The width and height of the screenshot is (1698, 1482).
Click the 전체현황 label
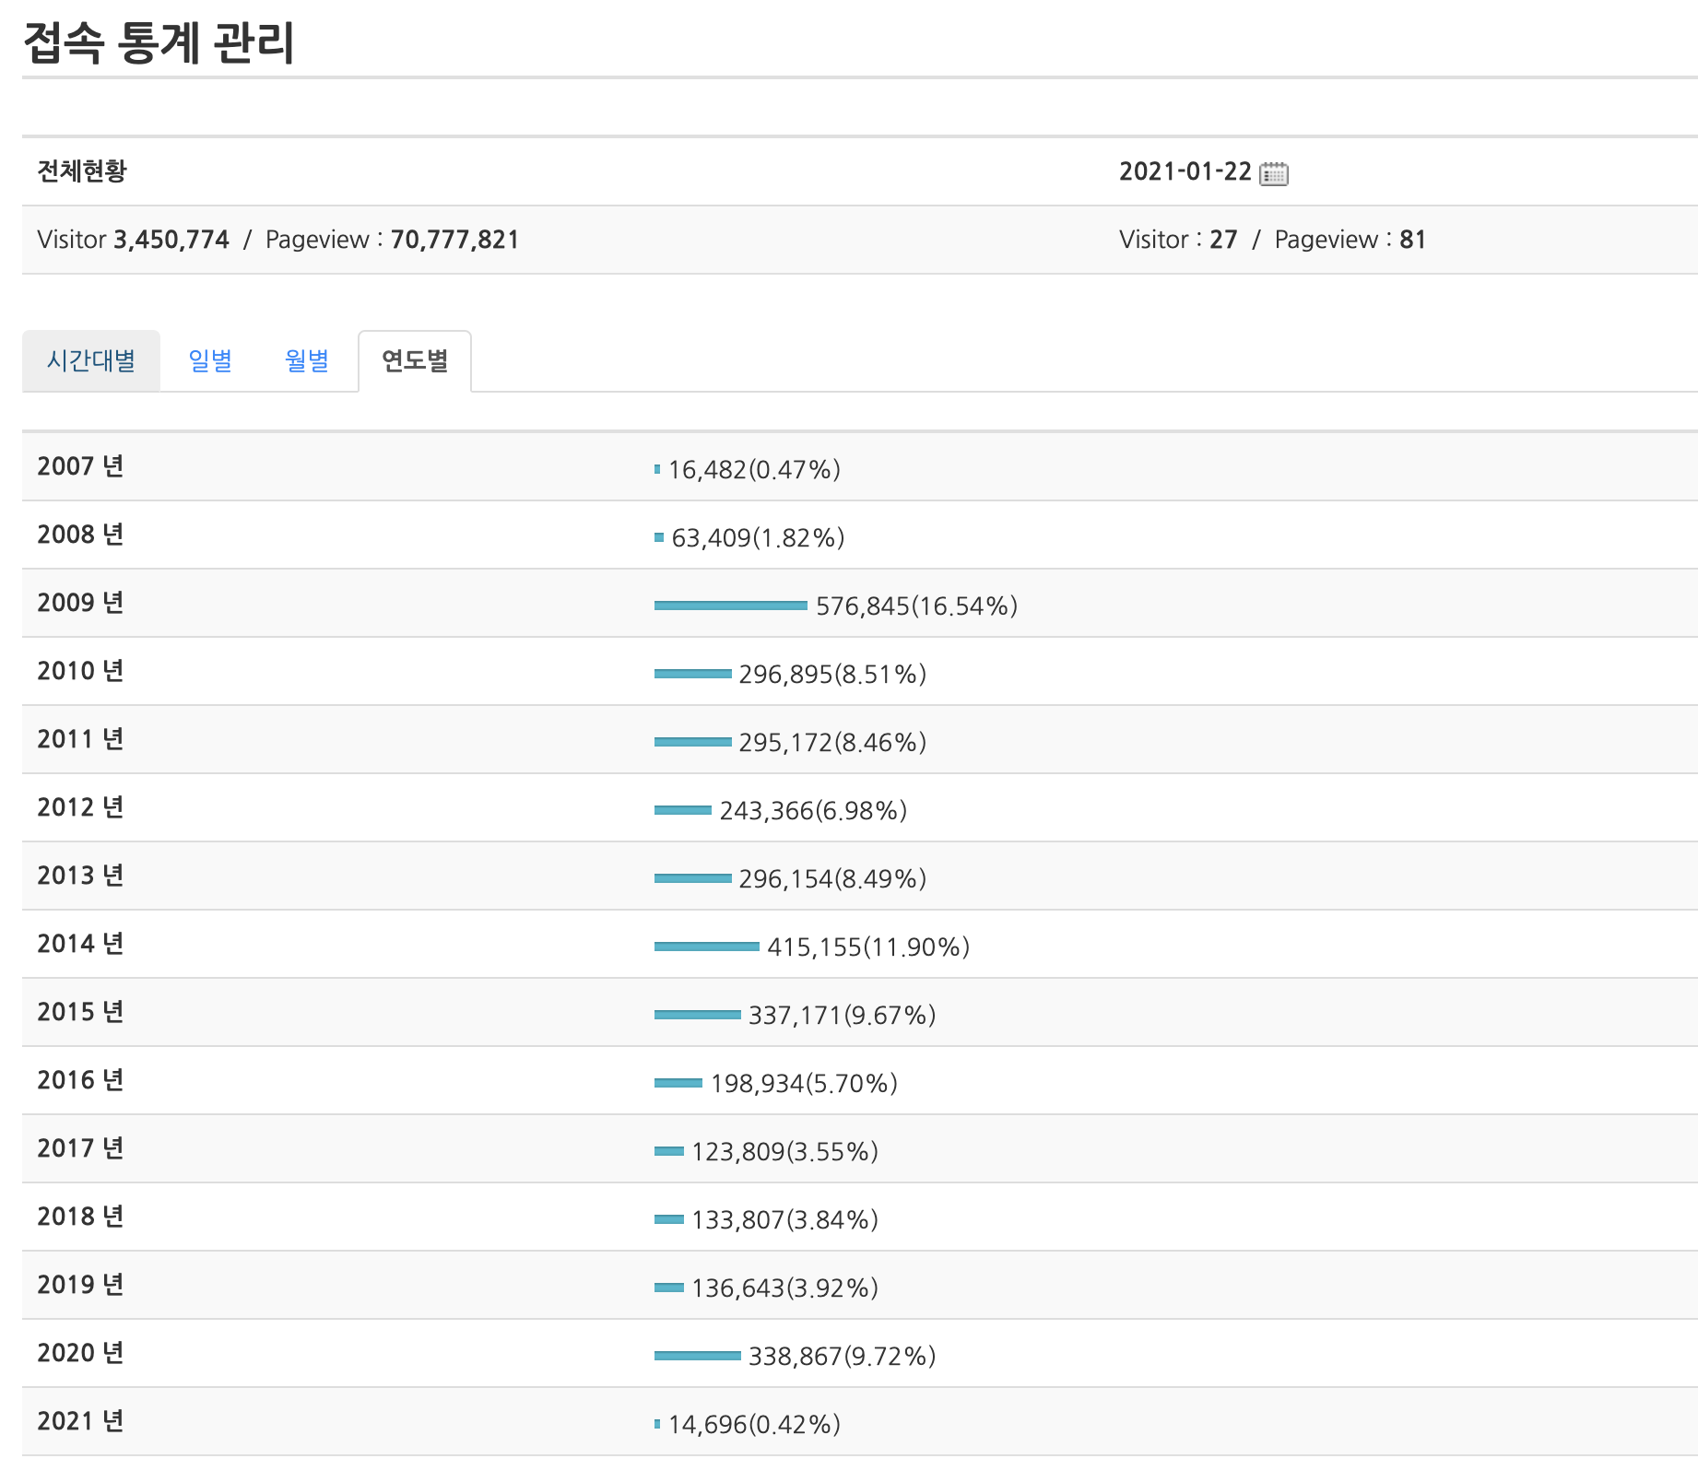click(x=82, y=171)
